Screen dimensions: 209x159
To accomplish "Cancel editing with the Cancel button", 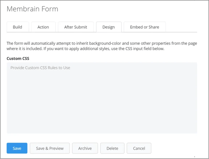I will click(x=139, y=148).
